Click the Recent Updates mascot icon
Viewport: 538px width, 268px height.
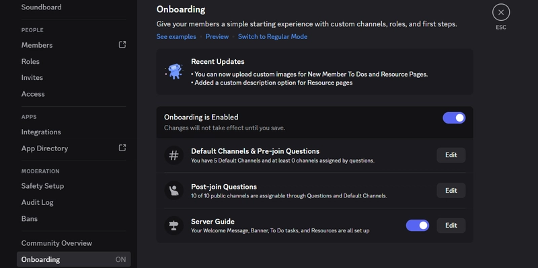pyautogui.click(x=175, y=71)
